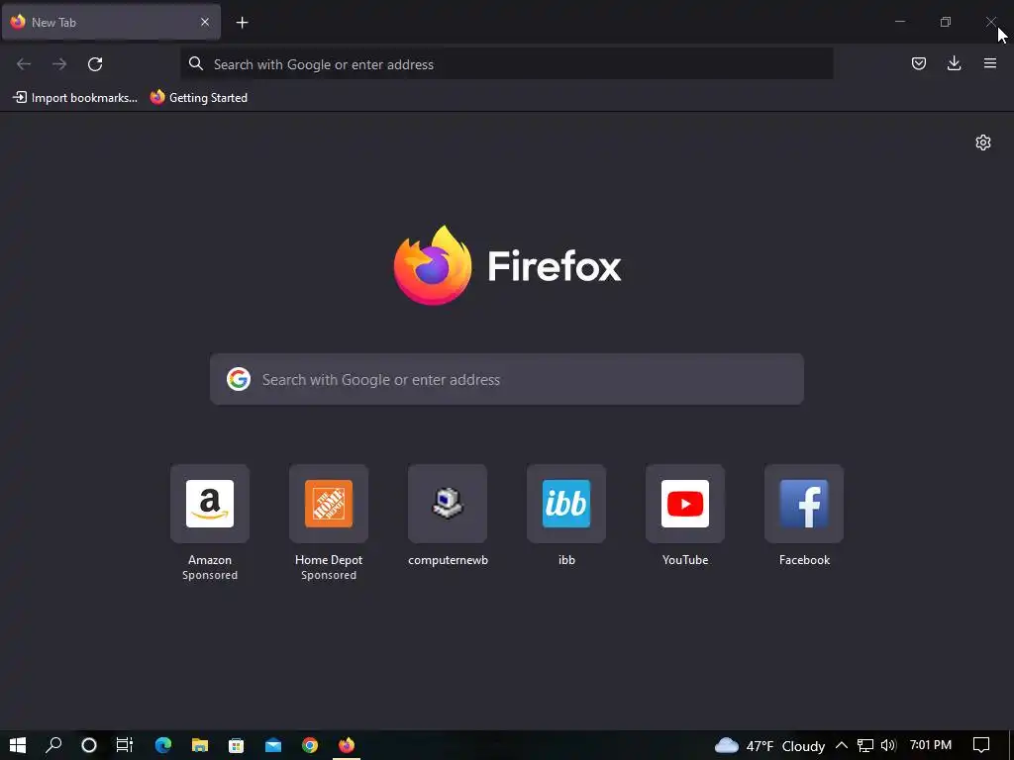Click the back navigation arrow
The width and height of the screenshot is (1014, 760).
tap(24, 64)
